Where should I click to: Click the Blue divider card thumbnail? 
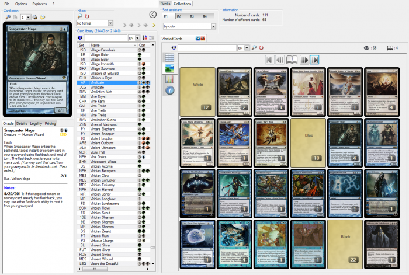point(309,142)
